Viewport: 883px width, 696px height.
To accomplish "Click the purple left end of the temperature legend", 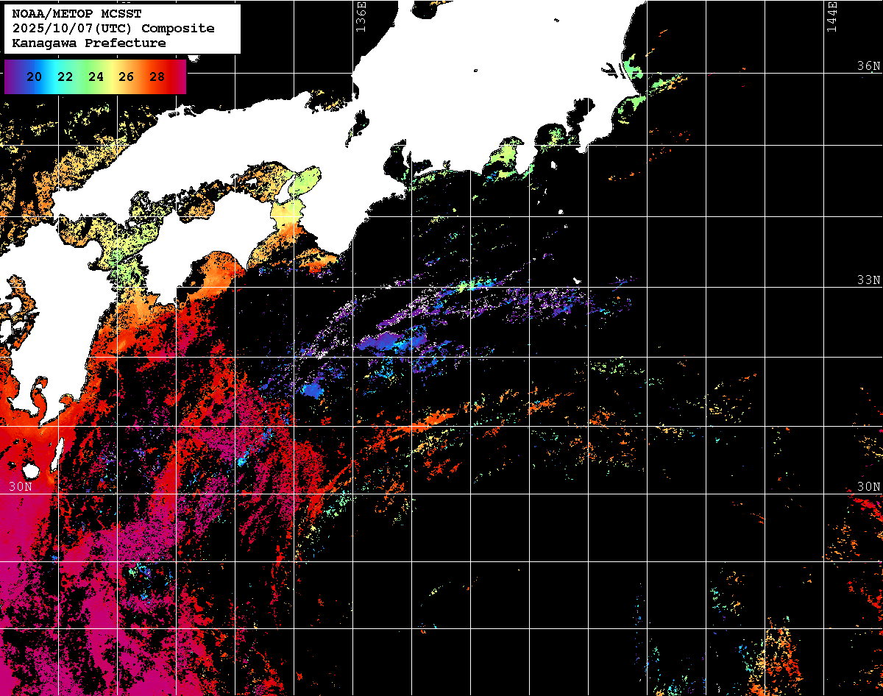I will point(10,77).
